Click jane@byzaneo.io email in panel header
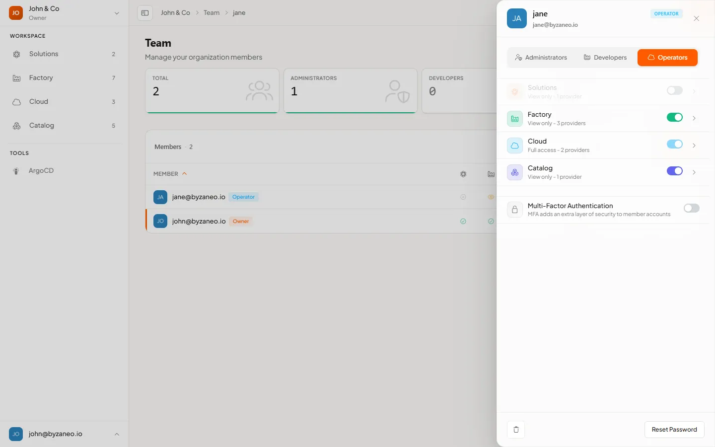The width and height of the screenshot is (715, 447). click(x=555, y=25)
